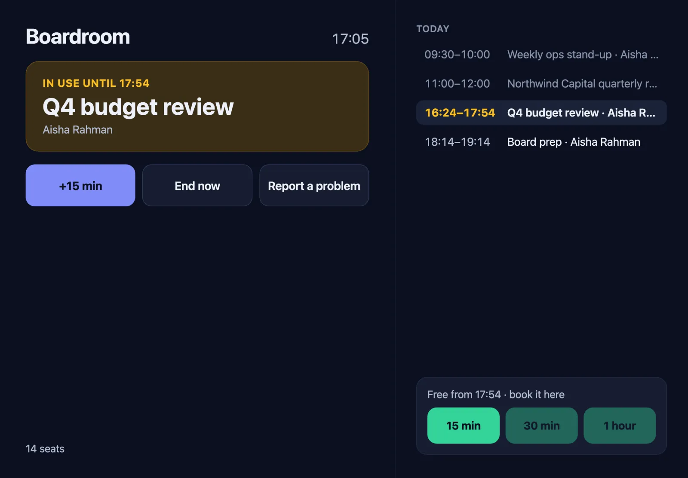Image resolution: width=688 pixels, height=478 pixels.
Task: Click the End now button
Action: click(x=197, y=185)
